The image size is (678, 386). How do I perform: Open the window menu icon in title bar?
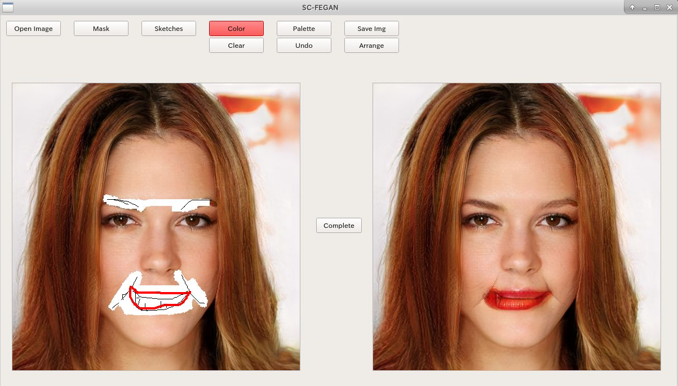[8, 7]
